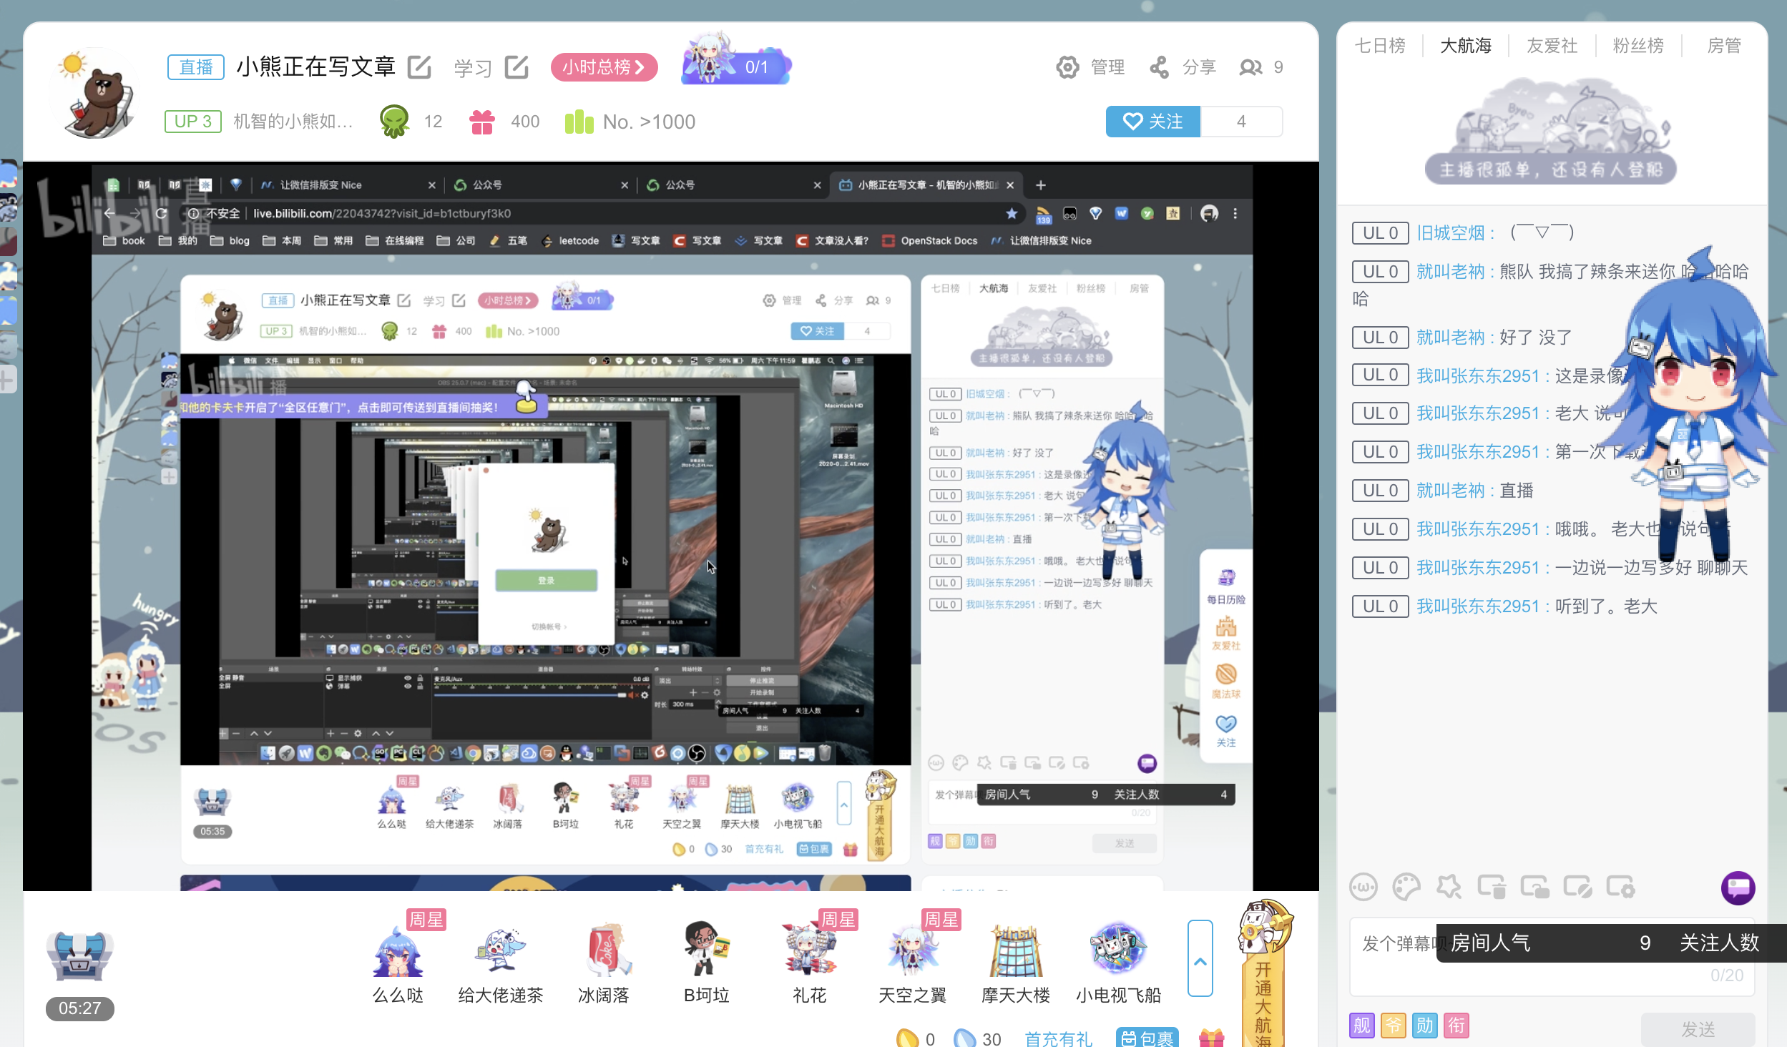This screenshot has width=1787, height=1047.
Task: Open the 包裹 bag button
Action: coord(1147,1038)
